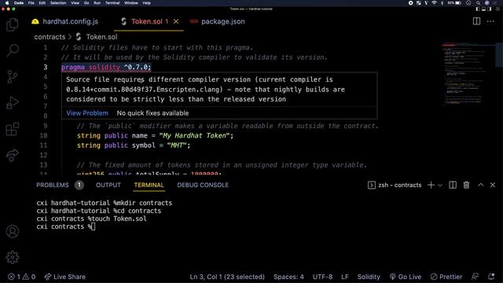Image resolution: width=503 pixels, height=283 pixels.
Task: Click the feedback icon in status bar
Action: click(x=475, y=276)
